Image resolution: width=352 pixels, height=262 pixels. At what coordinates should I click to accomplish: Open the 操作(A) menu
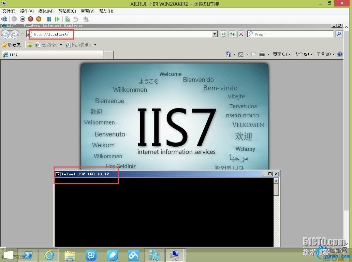coord(27,11)
